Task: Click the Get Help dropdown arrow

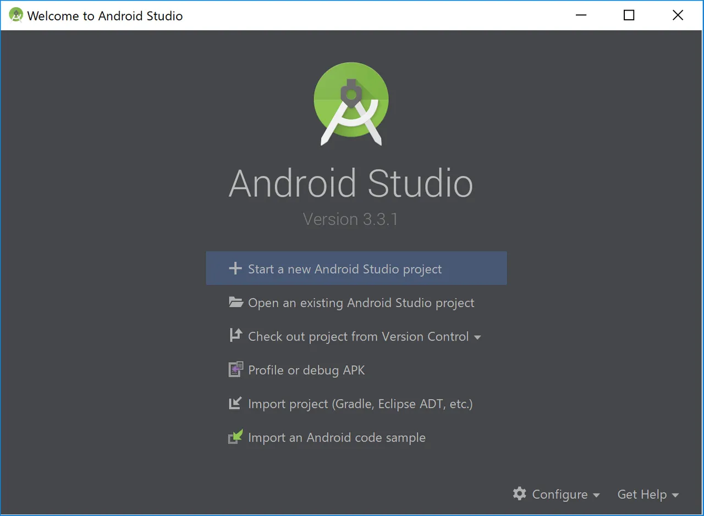Action: [675, 495]
